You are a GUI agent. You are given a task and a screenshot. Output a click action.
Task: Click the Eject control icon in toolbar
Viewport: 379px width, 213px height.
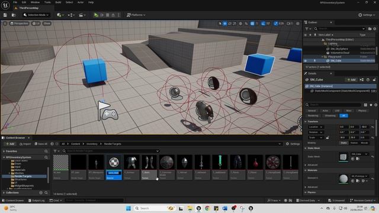point(113,15)
